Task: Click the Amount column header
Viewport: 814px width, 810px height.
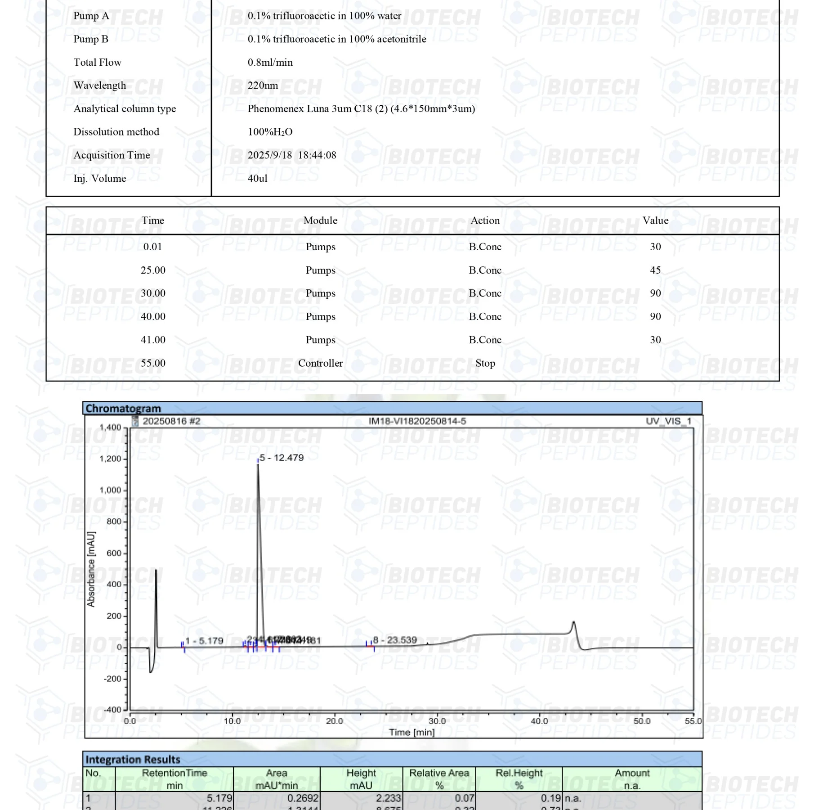Action: click(x=632, y=779)
